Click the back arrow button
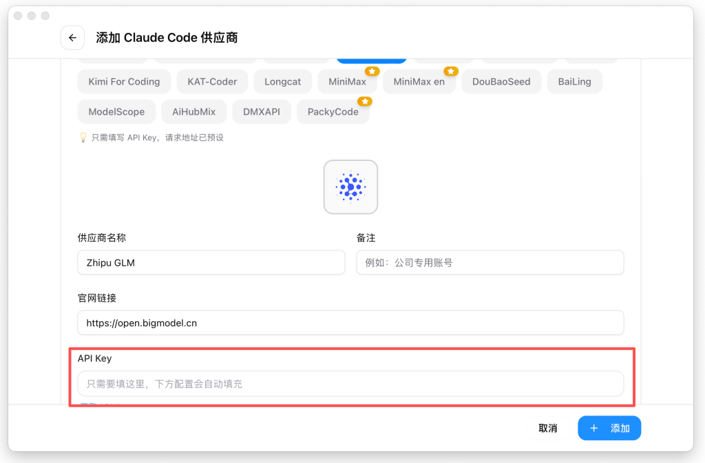 tap(72, 38)
